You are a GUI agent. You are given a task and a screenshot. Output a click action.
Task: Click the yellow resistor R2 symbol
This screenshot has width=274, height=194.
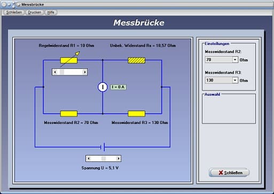click(69, 113)
